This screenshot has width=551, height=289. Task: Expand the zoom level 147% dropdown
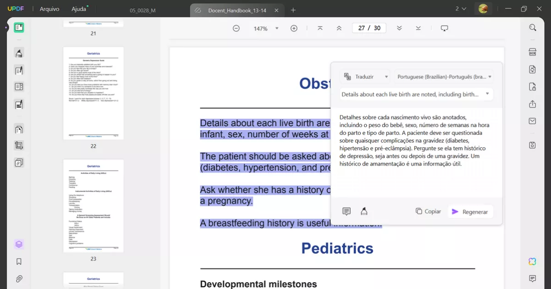click(276, 28)
